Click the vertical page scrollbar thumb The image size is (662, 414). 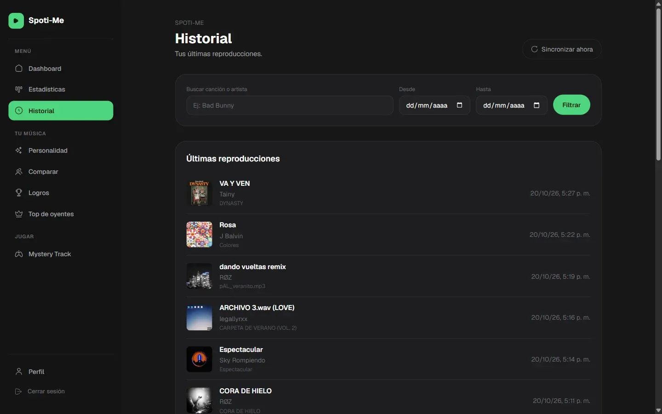658,84
